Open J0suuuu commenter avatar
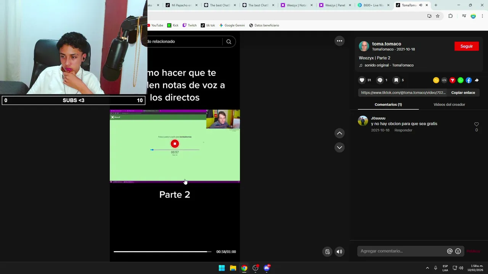The width and height of the screenshot is (488, 274). [x=363, y=121]
